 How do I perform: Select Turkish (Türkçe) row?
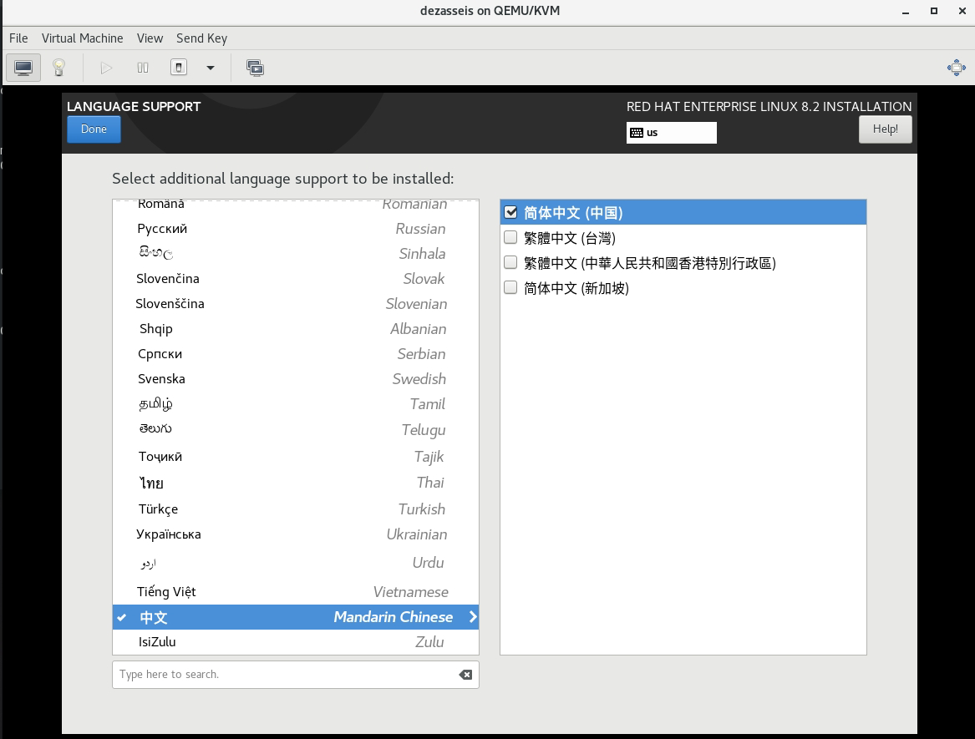coord(296,509)
